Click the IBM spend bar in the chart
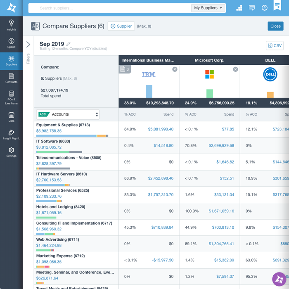This screenshot has width=289, height=289. [x=149, y=91]
